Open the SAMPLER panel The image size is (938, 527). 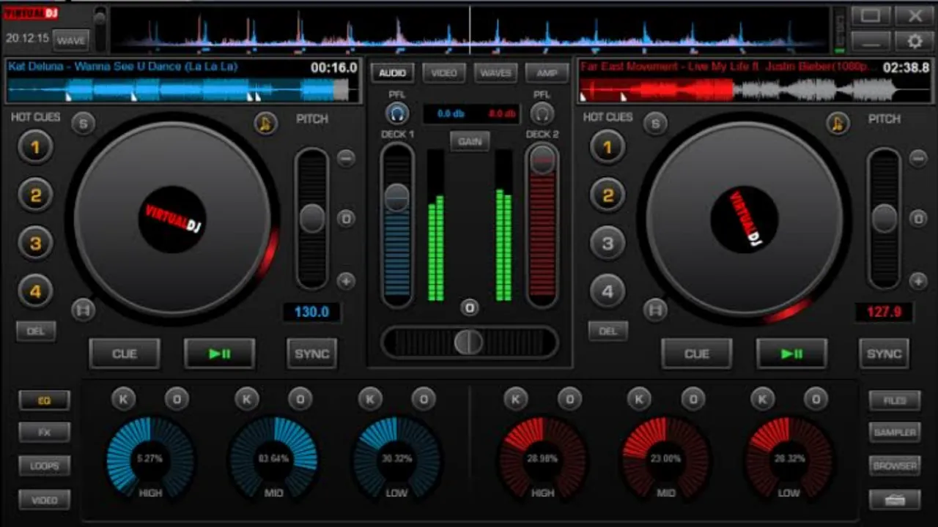894,433
